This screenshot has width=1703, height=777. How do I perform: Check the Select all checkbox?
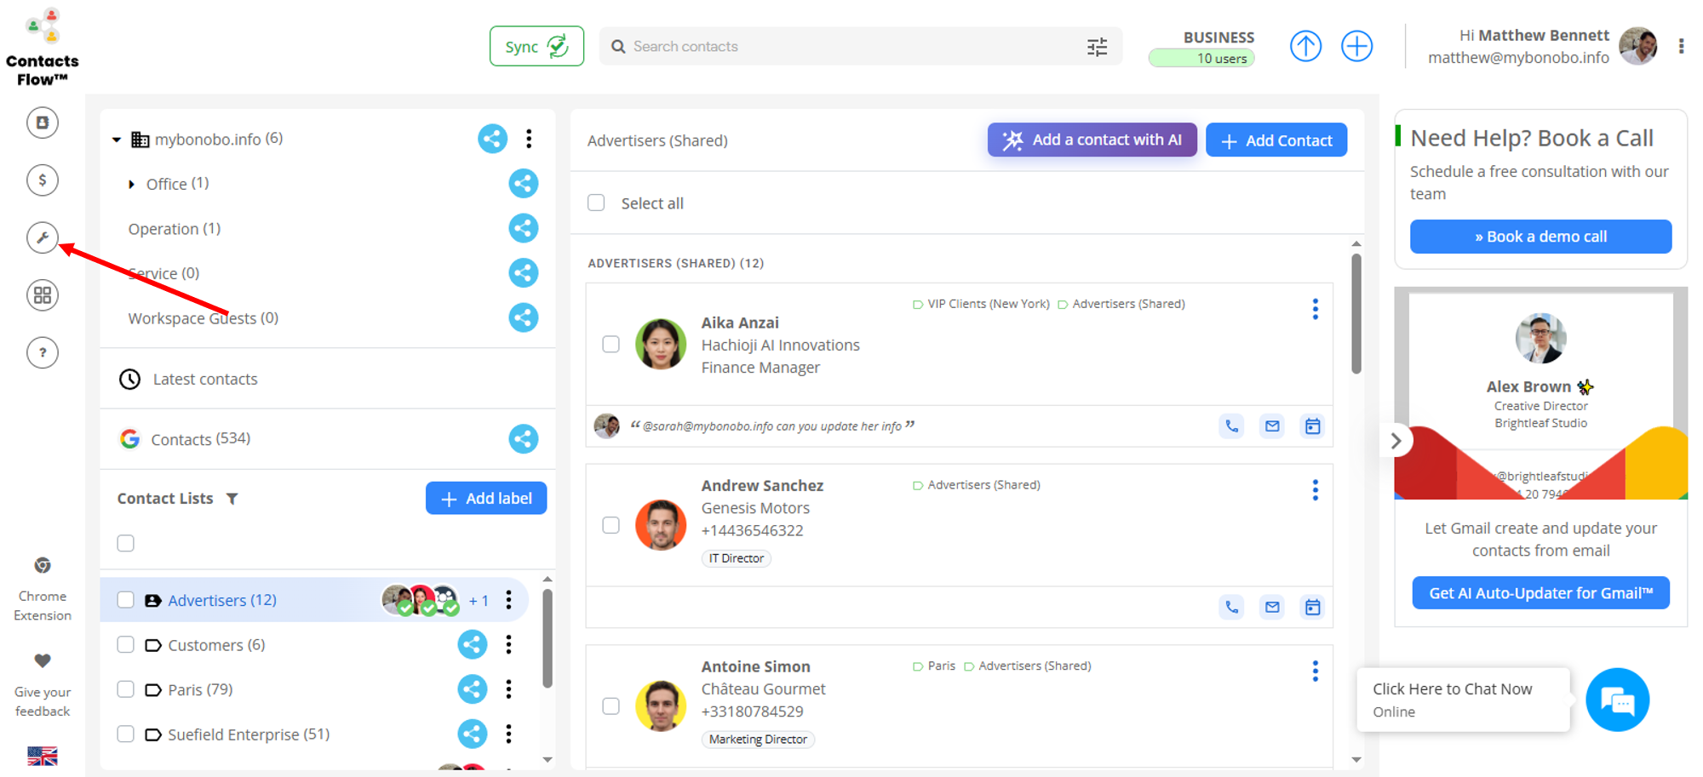click(x=596, y=203)
